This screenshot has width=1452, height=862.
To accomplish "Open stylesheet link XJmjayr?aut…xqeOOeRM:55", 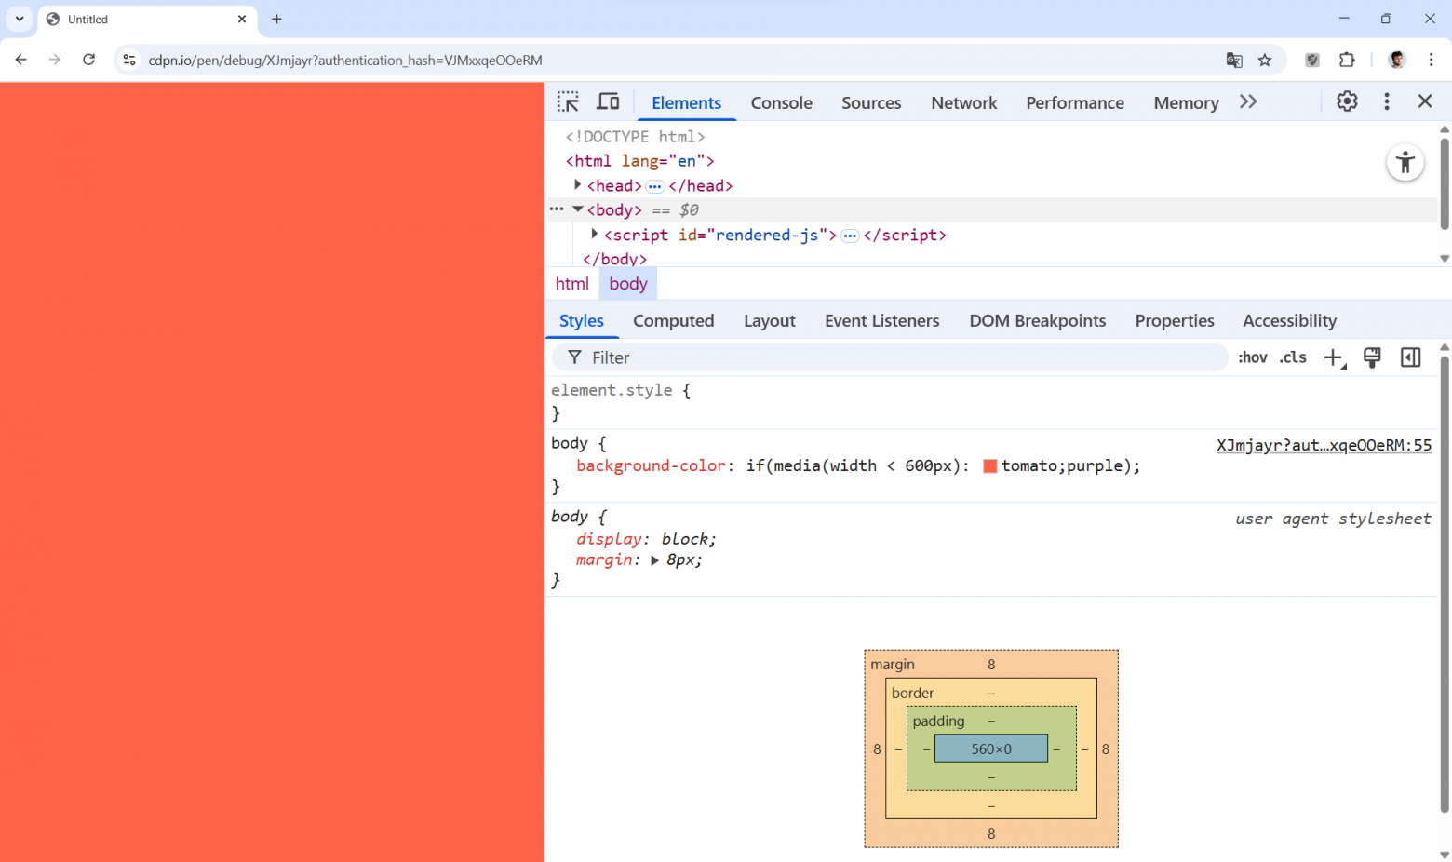I will pyautogui.click(x=1324, y=445).
